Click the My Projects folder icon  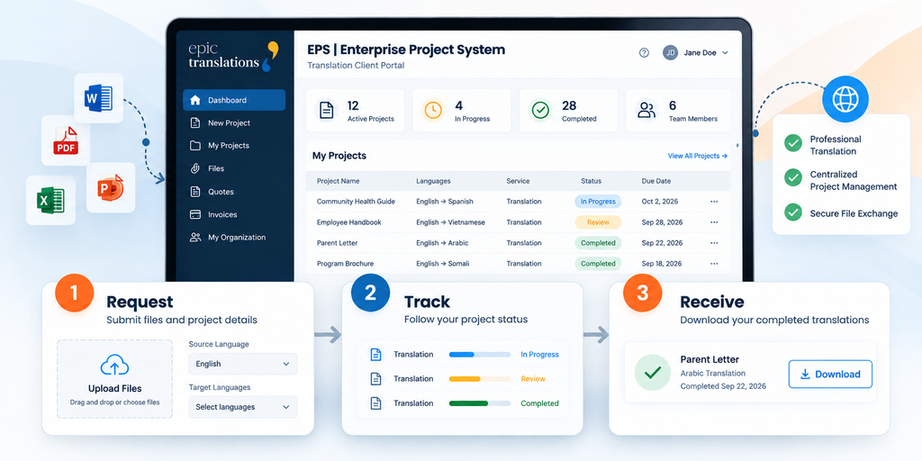coord(195,145)
